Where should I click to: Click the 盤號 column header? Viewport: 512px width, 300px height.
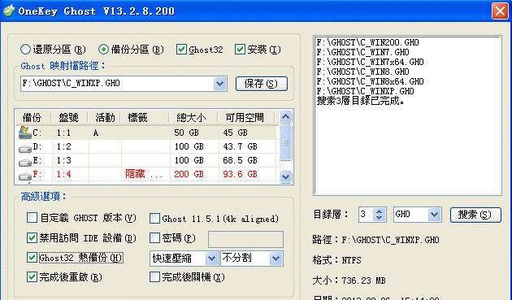(x=69, y=117)
